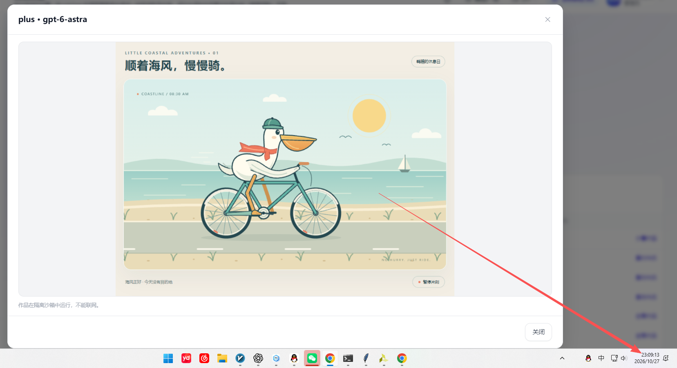
Task: Click the 暂停片刻 pill button in artwork
Action: [429, 282]
